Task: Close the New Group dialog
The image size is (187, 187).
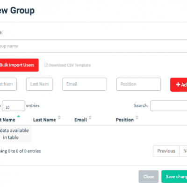Action: tap(149, 176)
